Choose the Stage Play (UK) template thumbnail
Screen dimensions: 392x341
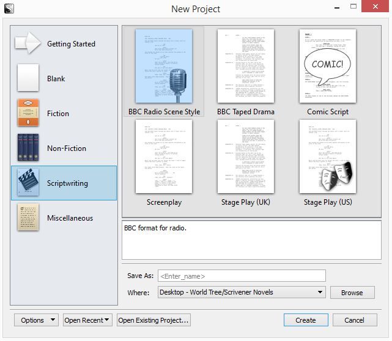click(x=246, y=156)
